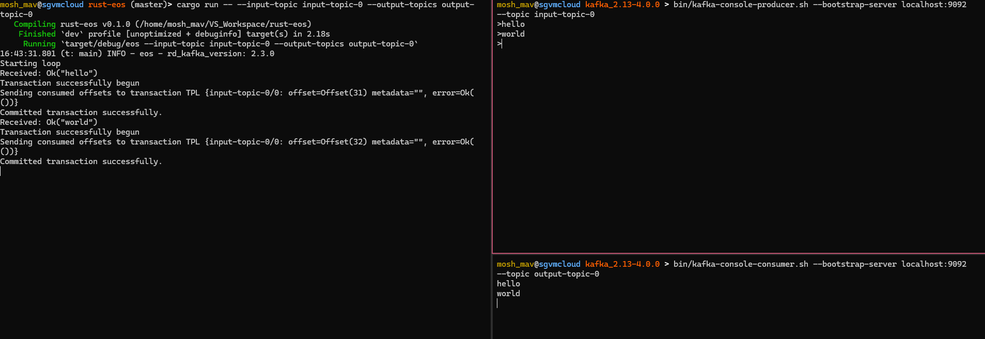Screen dimensions: 985x339
Task: Click the rd_kafka_version 2.3.0 log line
Action: [137, 54]
